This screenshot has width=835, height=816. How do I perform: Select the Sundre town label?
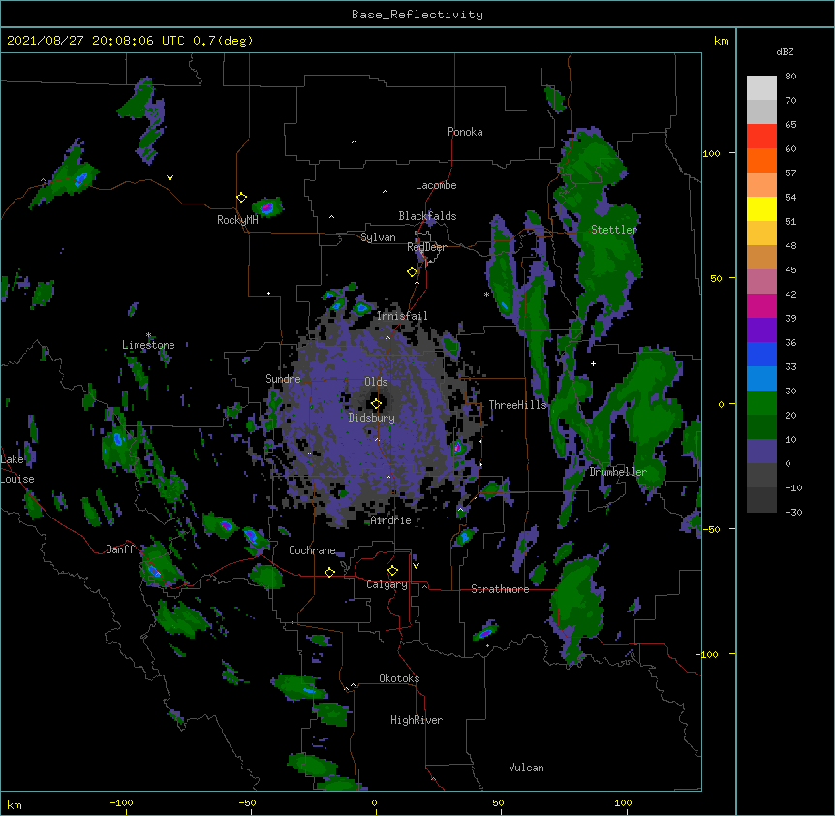[x=283, y=379]
